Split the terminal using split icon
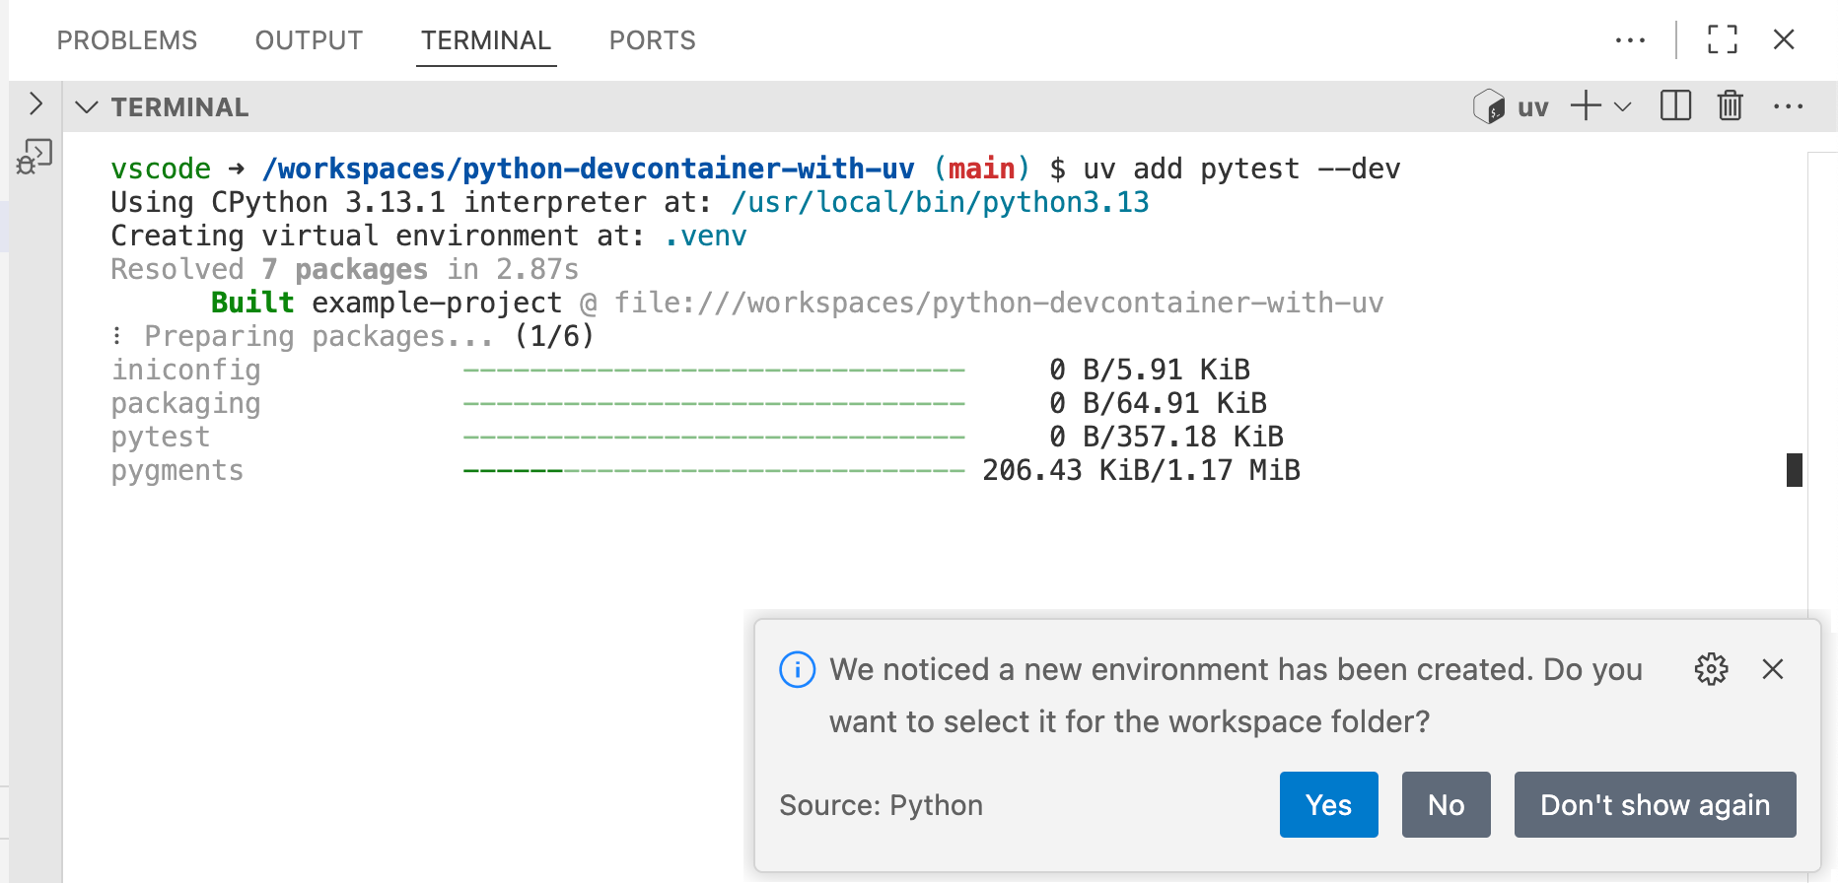Image resolution: width=1838 pixels, height=883 pixels. pyautogui.click(x=1675, y=105)
